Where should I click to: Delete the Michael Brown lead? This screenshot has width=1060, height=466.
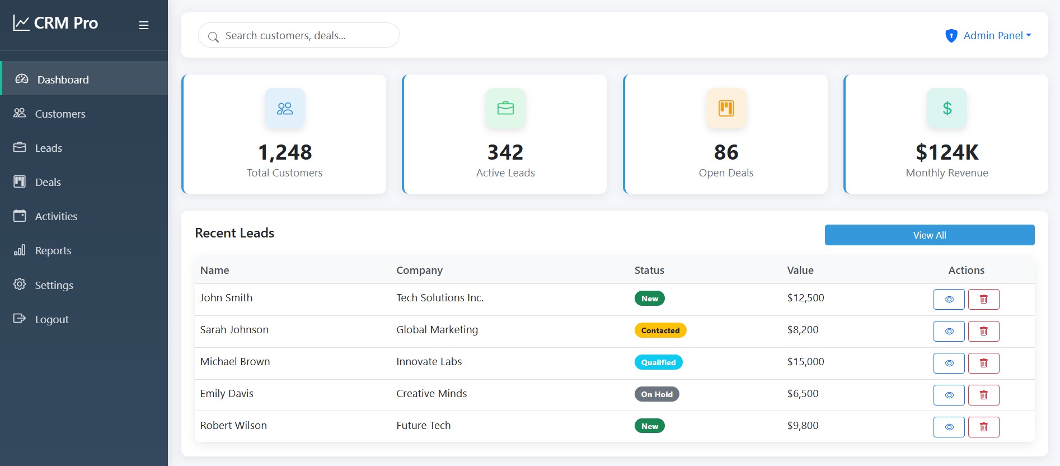[x=983, y=363]
